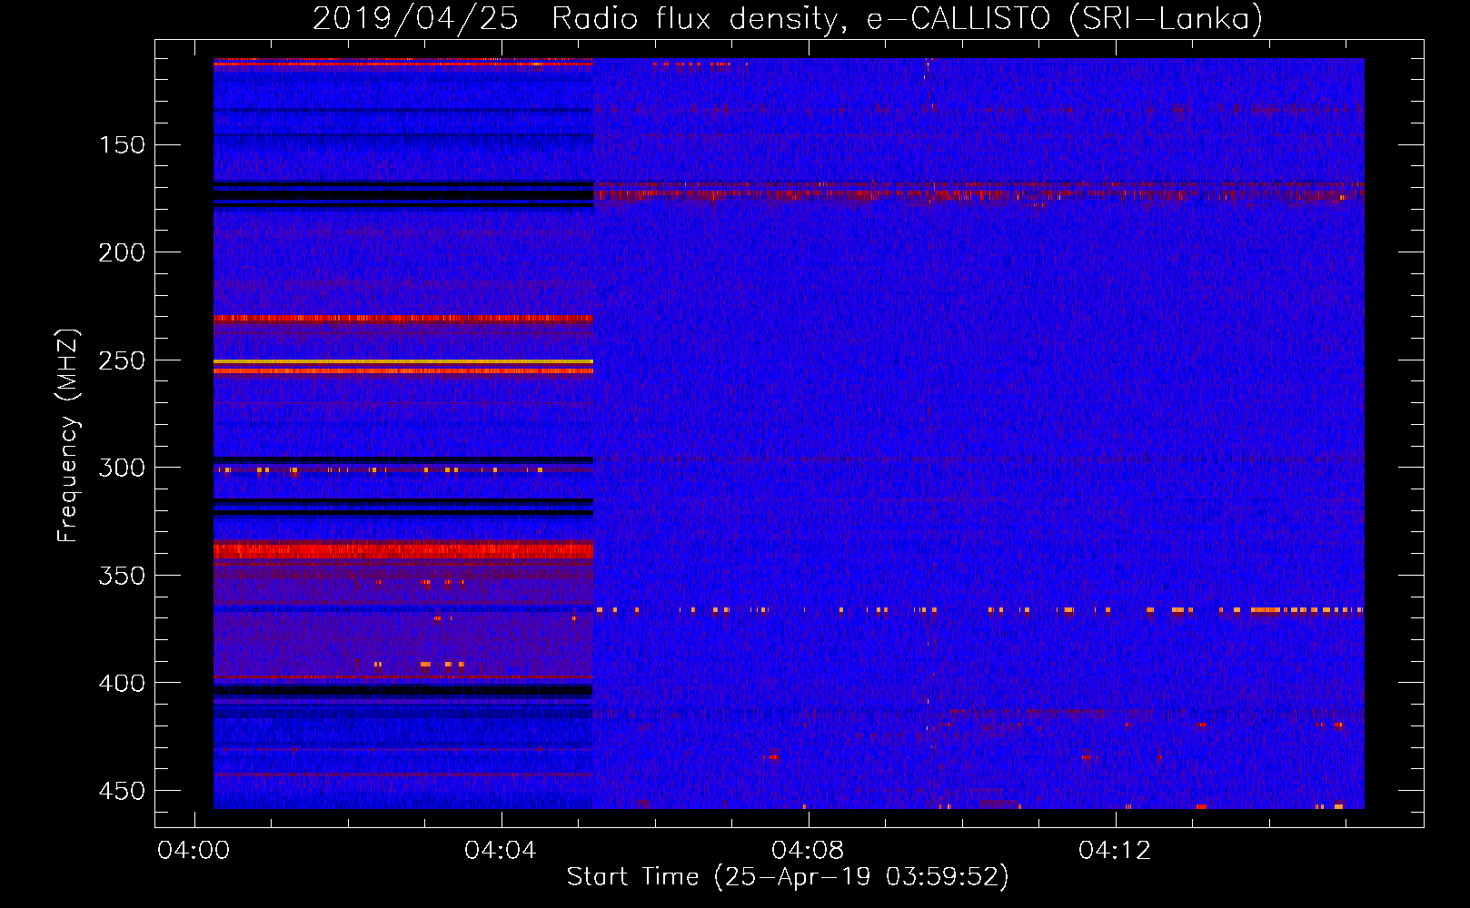The height and width of the screenshot is (908, 1470).
Task: Click the 04:08 time tick label
Action: click(808, 851)
